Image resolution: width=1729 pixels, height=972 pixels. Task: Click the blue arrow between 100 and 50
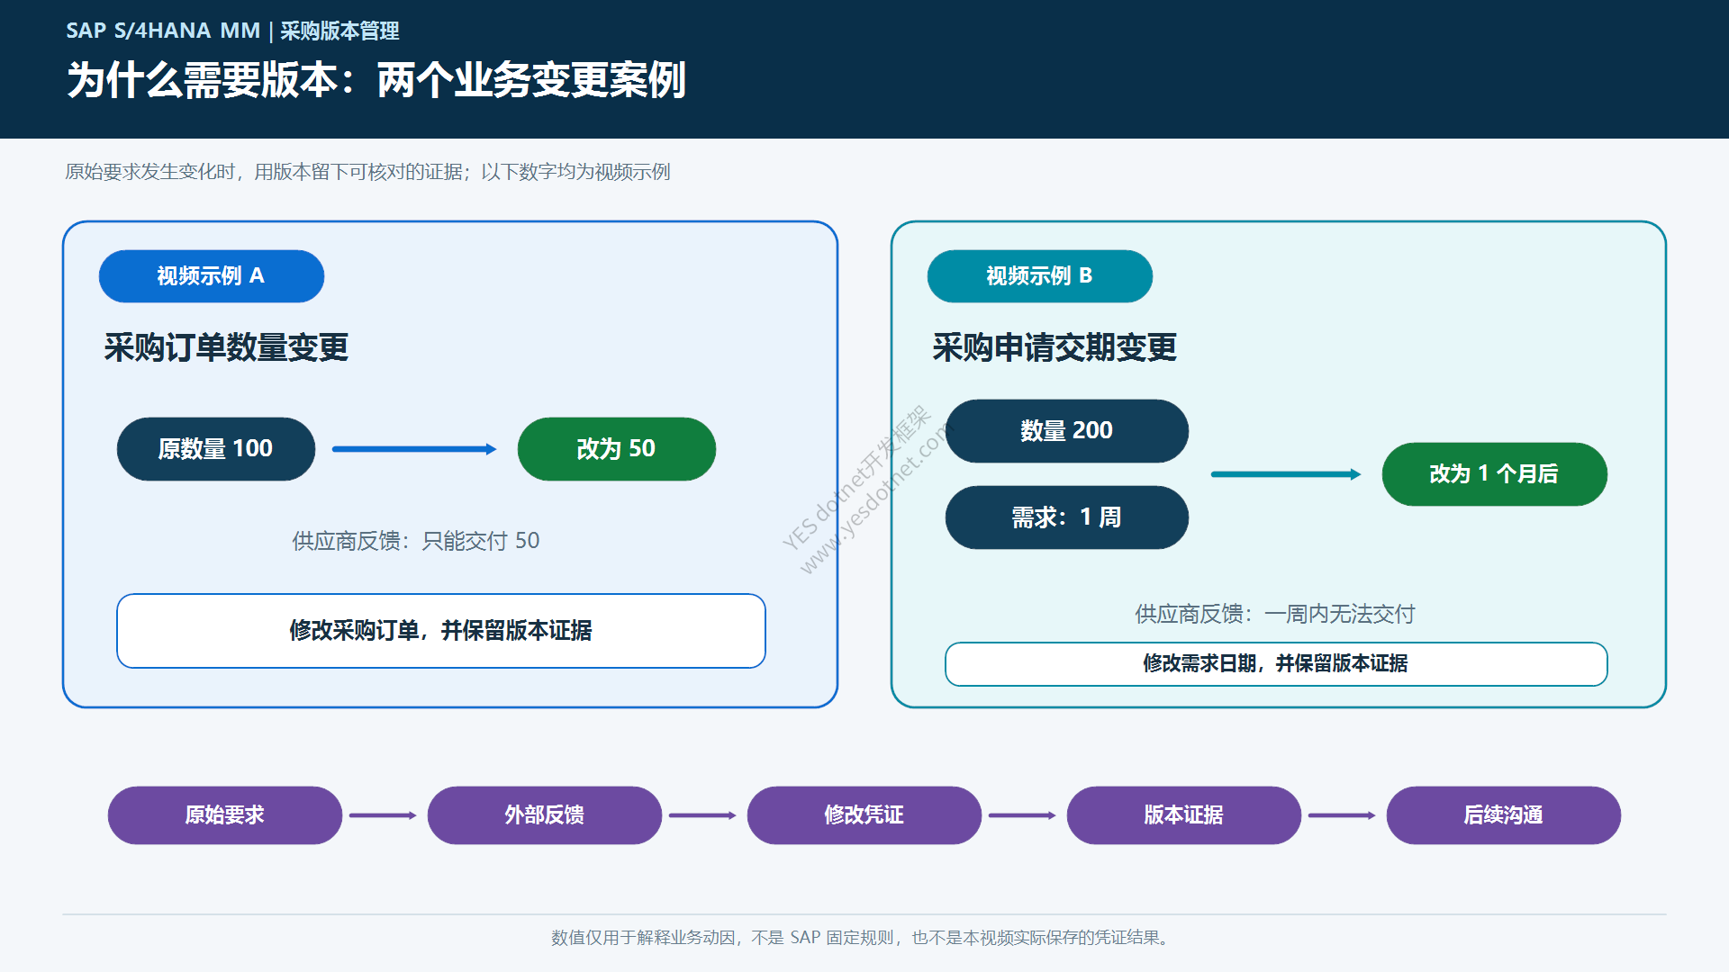point(414,449)
